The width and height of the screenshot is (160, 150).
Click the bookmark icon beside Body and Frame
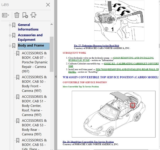click(x=14, y=46)
